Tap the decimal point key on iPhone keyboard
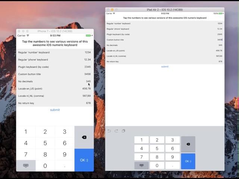239x179 pixels. click(x=65, y=166)
